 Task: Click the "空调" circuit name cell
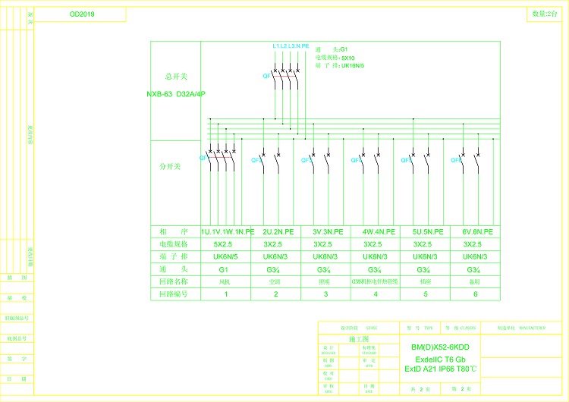[275, 282]
